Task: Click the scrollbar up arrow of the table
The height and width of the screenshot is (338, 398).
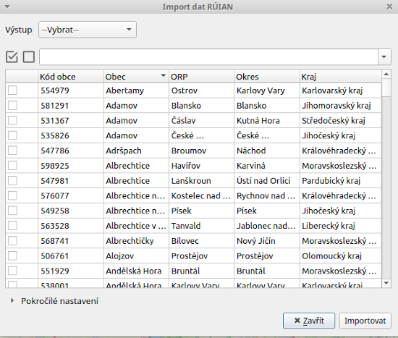Action: pyautogui.click(x=386, y=74)
